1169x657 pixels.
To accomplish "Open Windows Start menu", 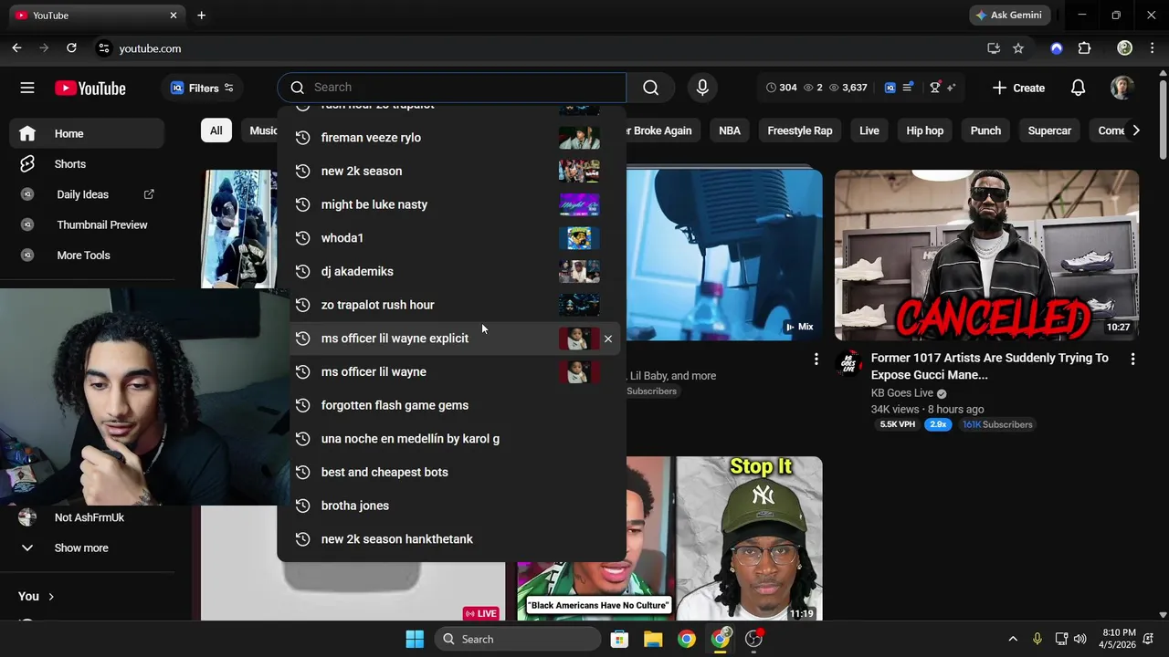I will tap(415, 639).
